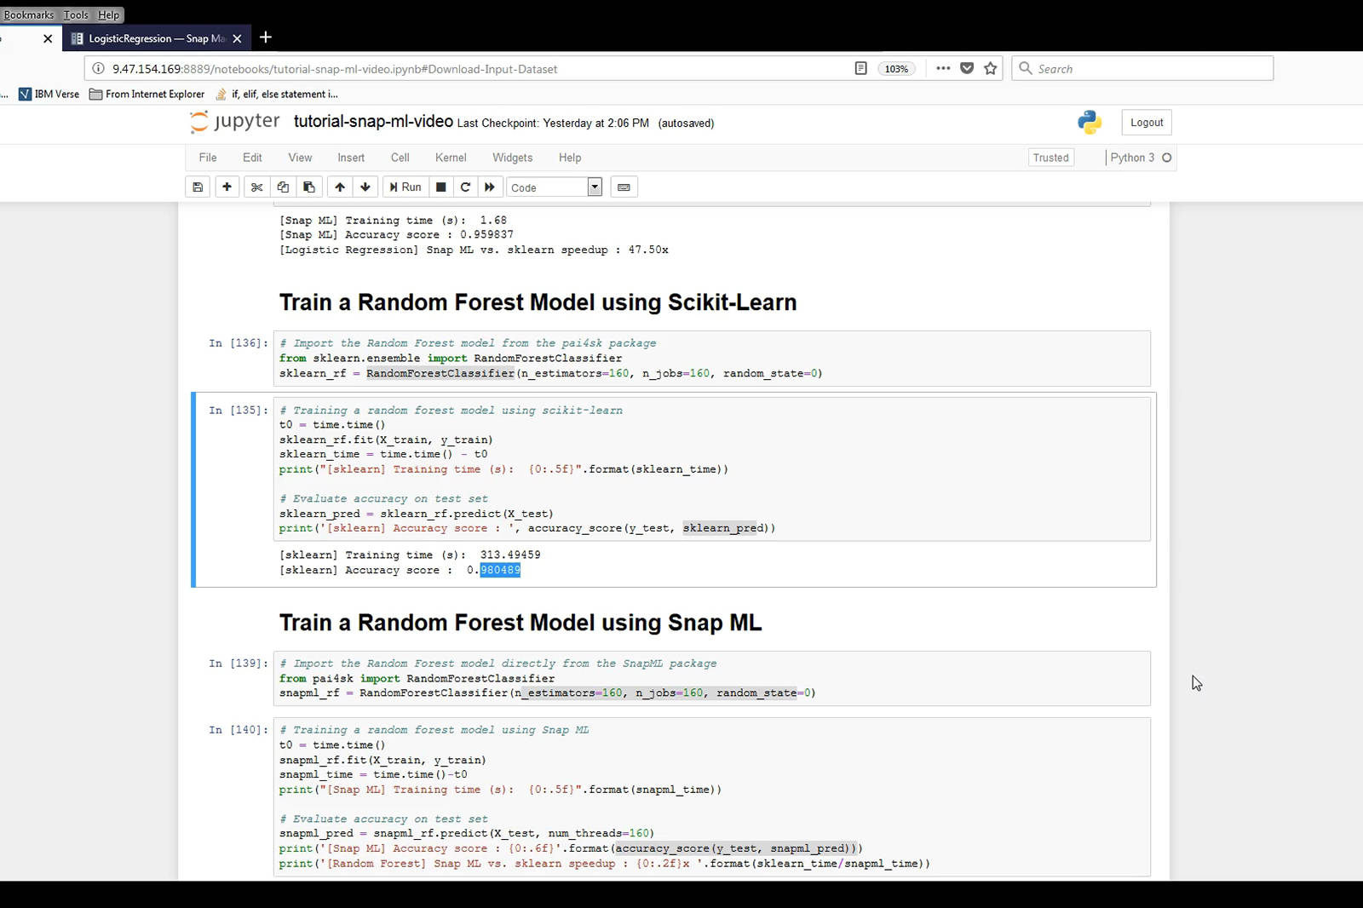Cut selected cells with scissors icon
Viewport: 1363px width, 908px height.
click(x=256, y=187)
